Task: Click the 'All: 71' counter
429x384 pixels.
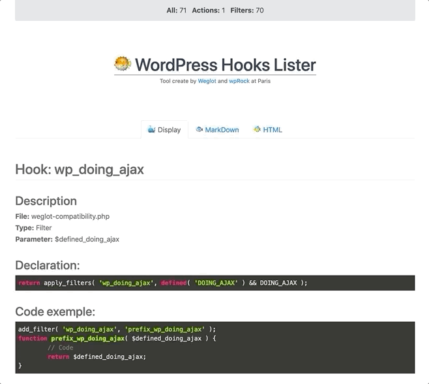Action: coord(177,10)
